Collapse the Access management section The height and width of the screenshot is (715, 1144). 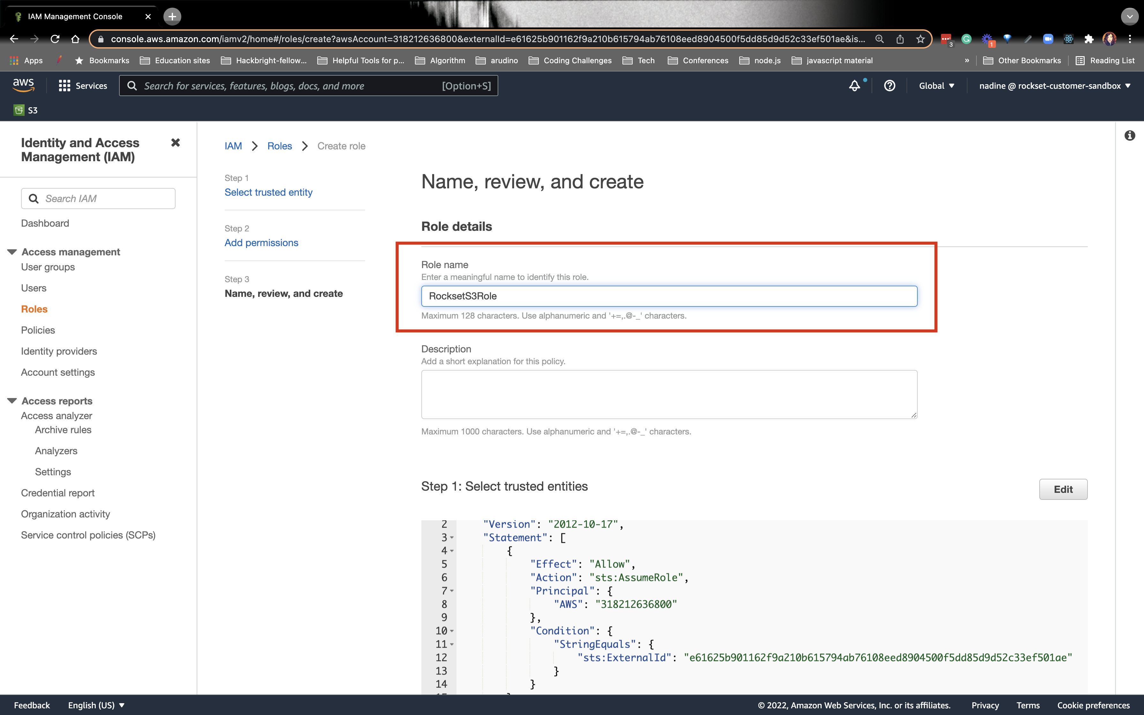12,252
